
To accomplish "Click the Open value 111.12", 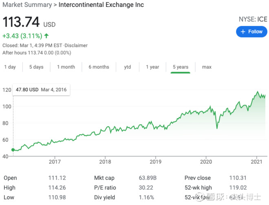I will (x=57, y=178).
